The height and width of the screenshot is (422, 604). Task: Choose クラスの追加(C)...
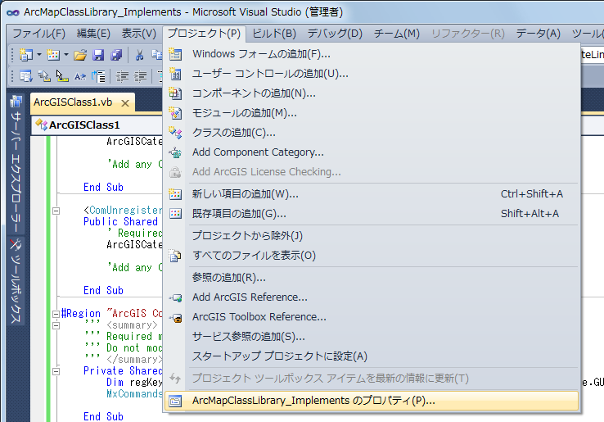tap(372, 133)
